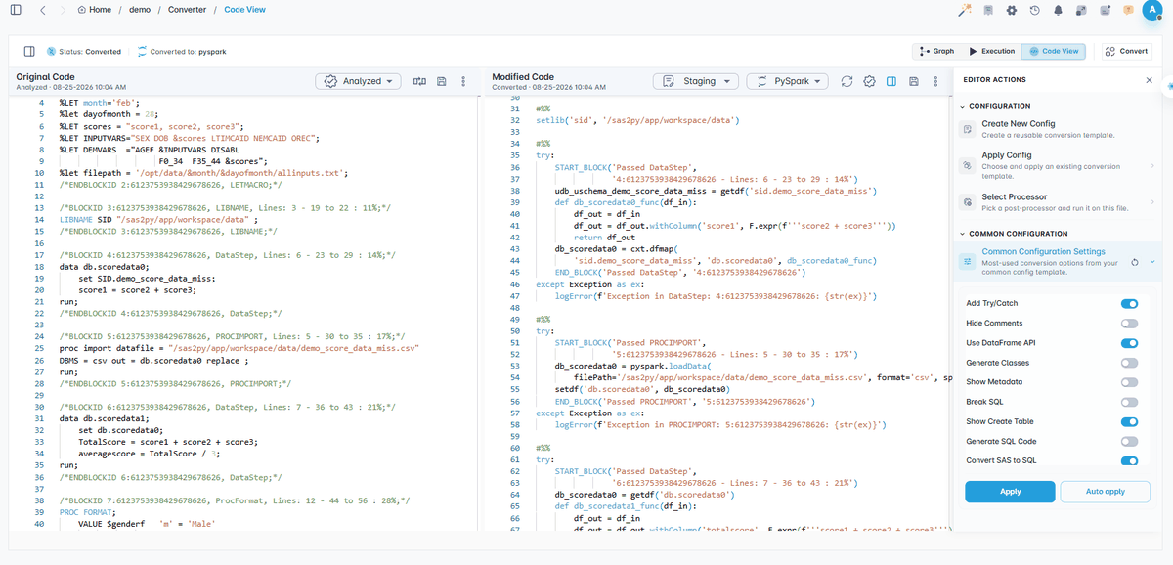1173x565 pixels.
Task: Toggle the Hide Comments switch
Action: [x=1129, y=323]
